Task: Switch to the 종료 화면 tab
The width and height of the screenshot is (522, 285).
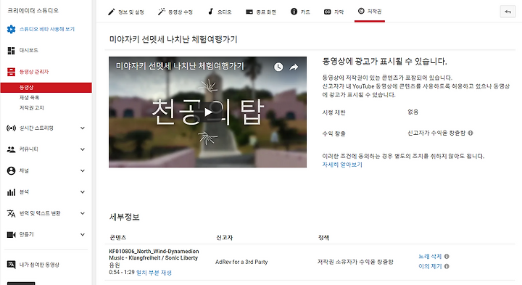Action: pos(261,12)
